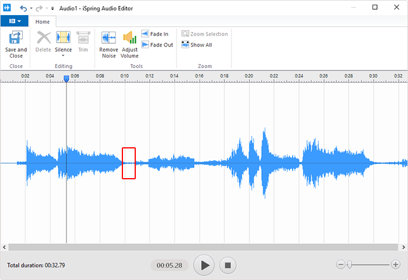Expand the Silence dropdown arrow

63,56
